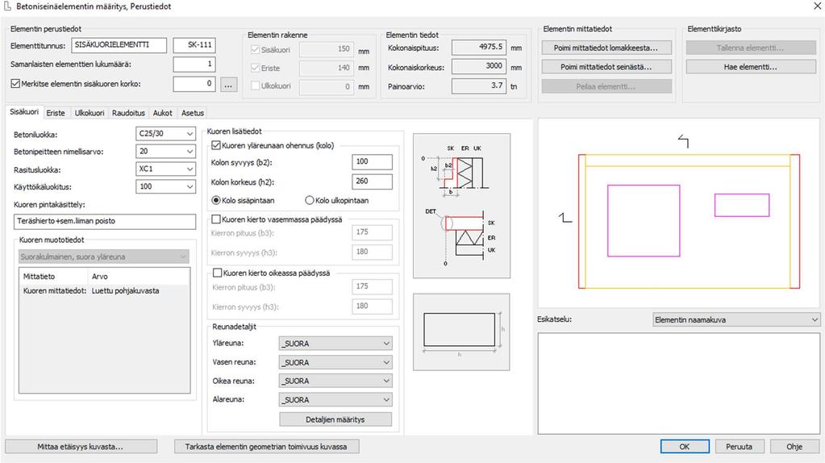Open Betonipeitteen nimellisarvo dropdown
Image resolution: width=825 pixels, height=463 pixels.
(165, 152)
